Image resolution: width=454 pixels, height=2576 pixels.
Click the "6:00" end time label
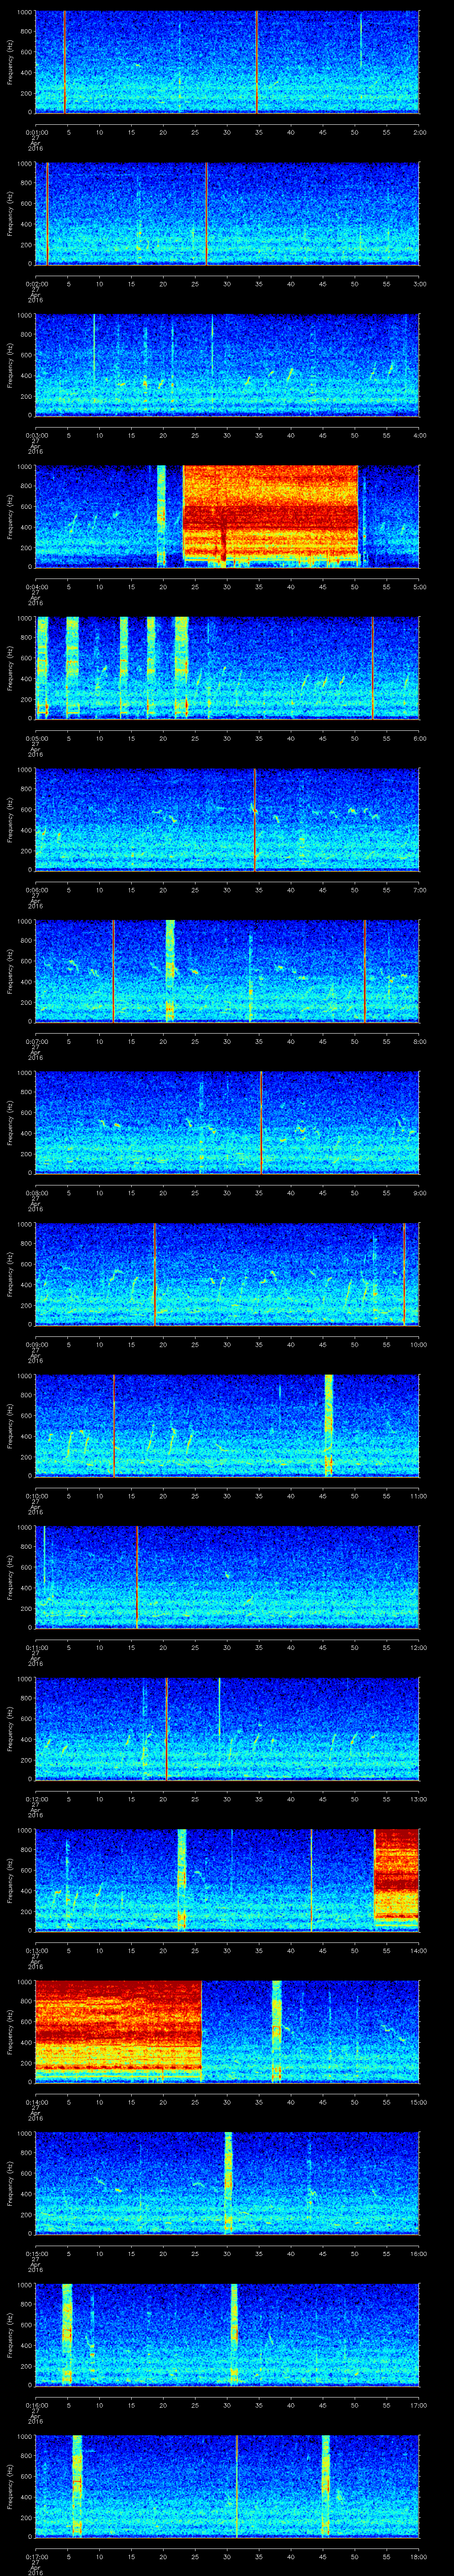419,738
